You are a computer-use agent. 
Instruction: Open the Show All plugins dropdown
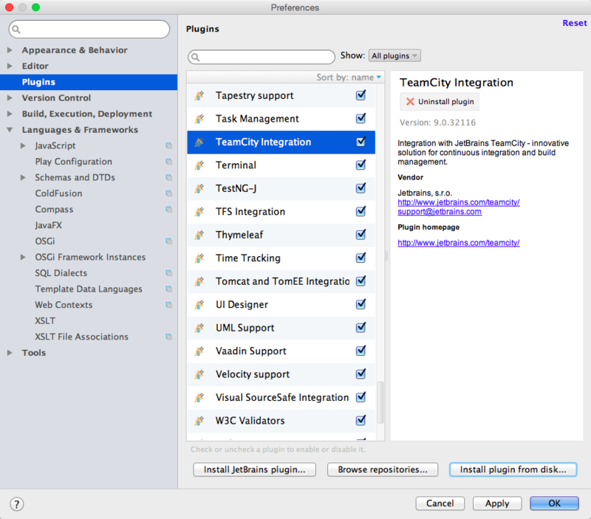[x=394, y=56]
